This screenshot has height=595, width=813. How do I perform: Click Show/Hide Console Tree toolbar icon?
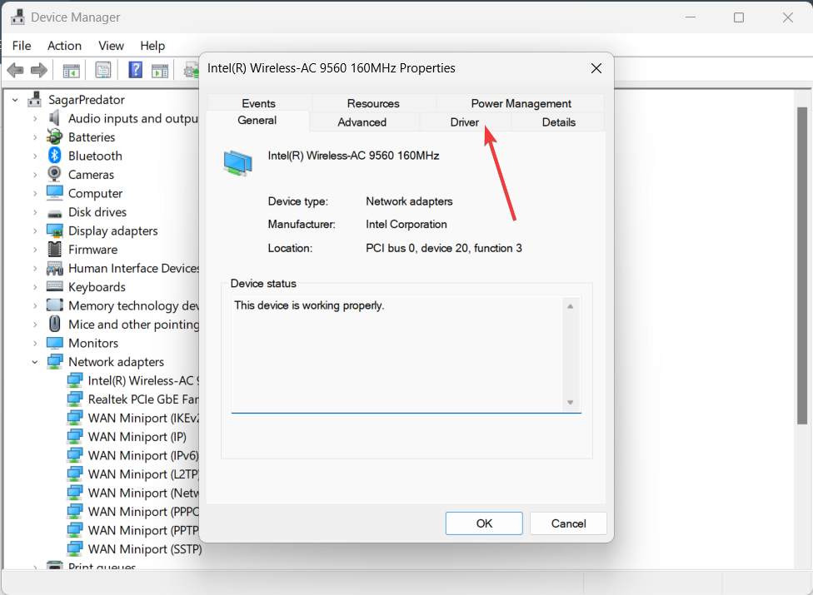coord(71,71)
